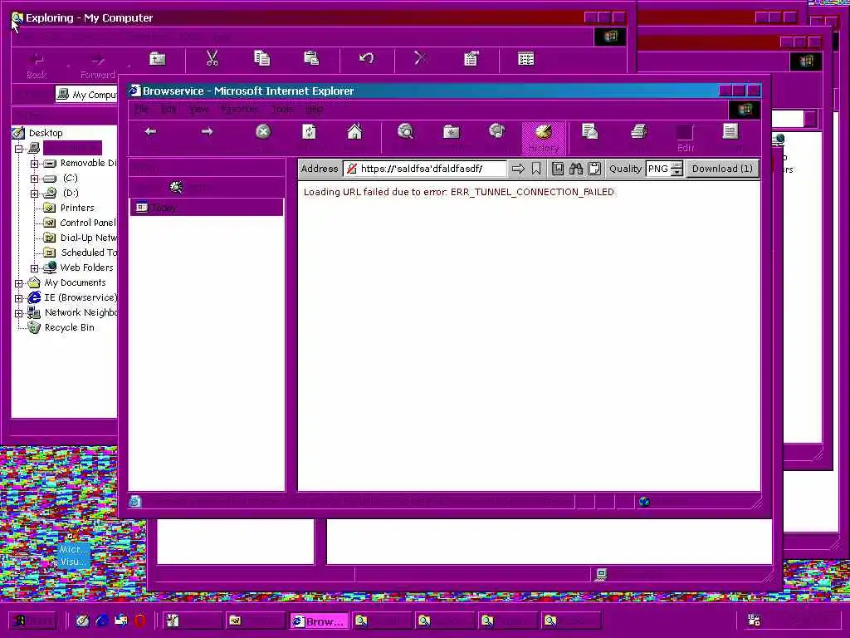This screenshot has width=850, height=638.
Task: Click the Delete X icon in Explorer toolbar
Action: (419, 58)
